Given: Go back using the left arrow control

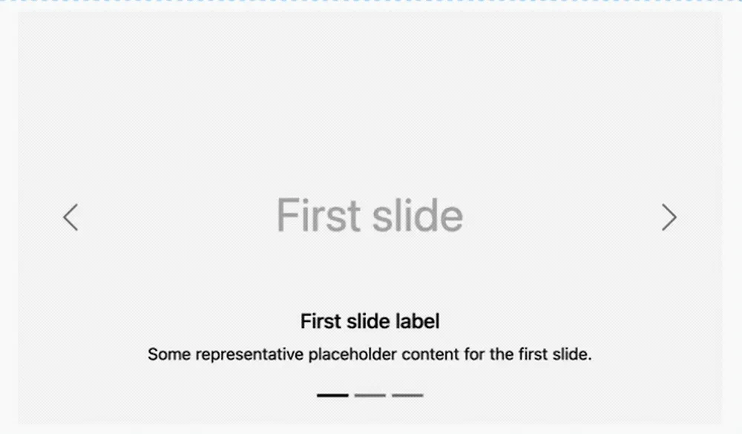Looking at the screenshot, I should pyautogui.click(x=70, y=217).
